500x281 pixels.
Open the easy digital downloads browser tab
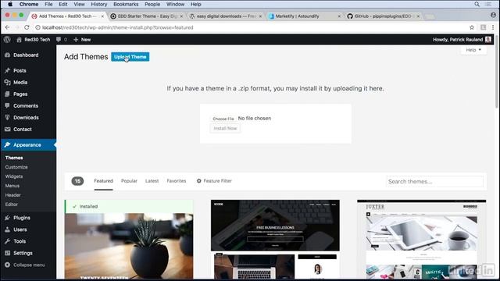click(225, 16)
